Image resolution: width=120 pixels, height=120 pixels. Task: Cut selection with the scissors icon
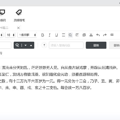(x=91, y=35)
